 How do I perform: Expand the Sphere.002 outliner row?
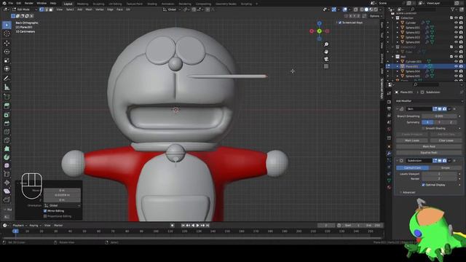pos(398,32)
